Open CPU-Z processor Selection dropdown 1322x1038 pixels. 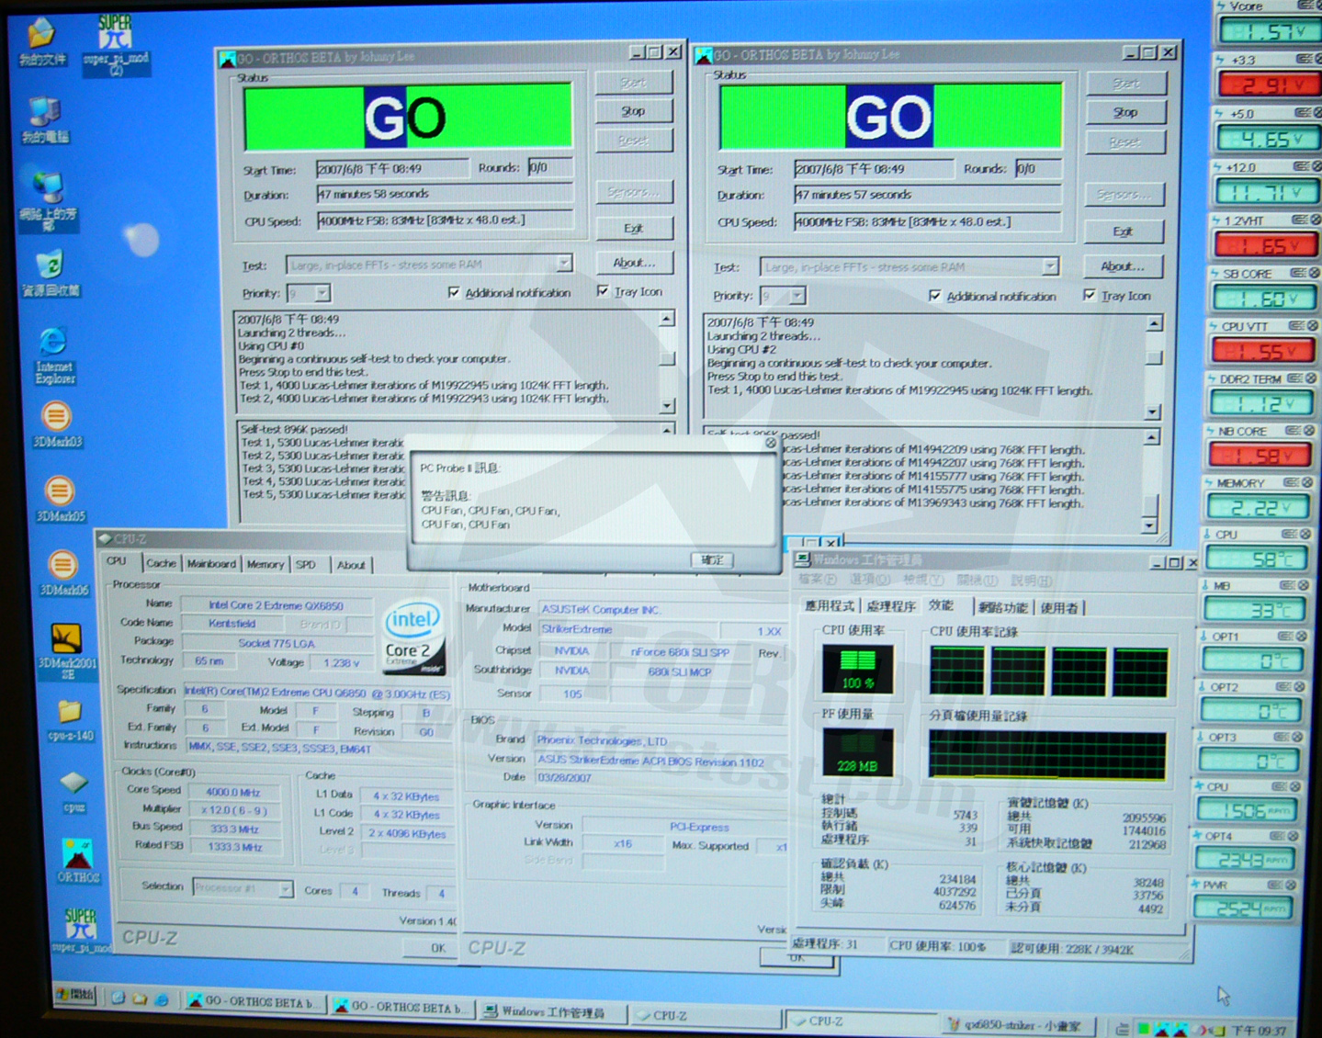coord(285,888)
